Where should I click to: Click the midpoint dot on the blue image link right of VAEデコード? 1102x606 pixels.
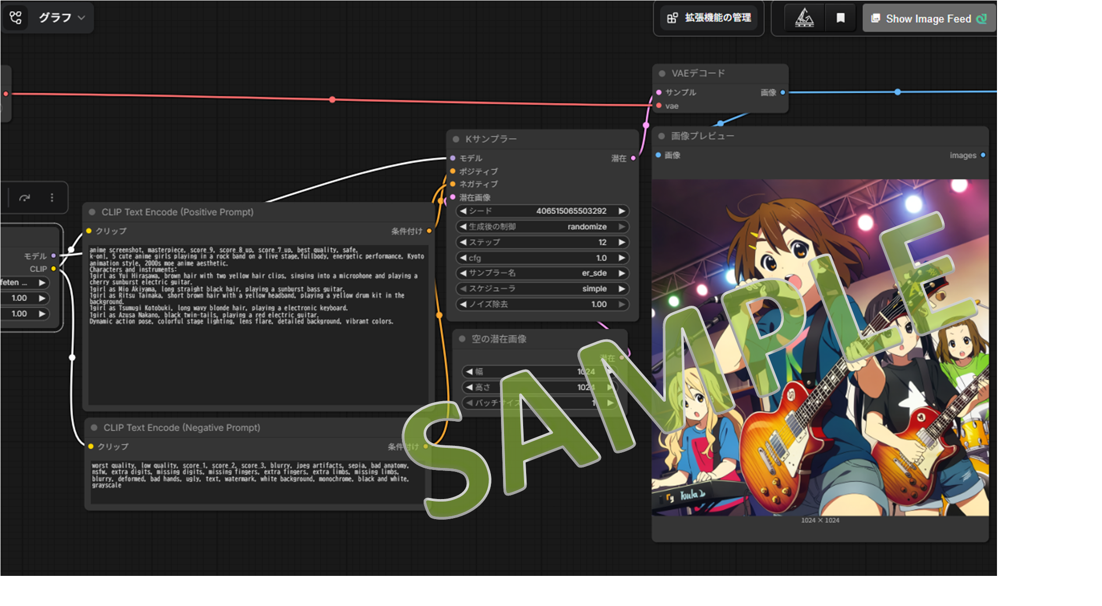(x=897, y=92)
